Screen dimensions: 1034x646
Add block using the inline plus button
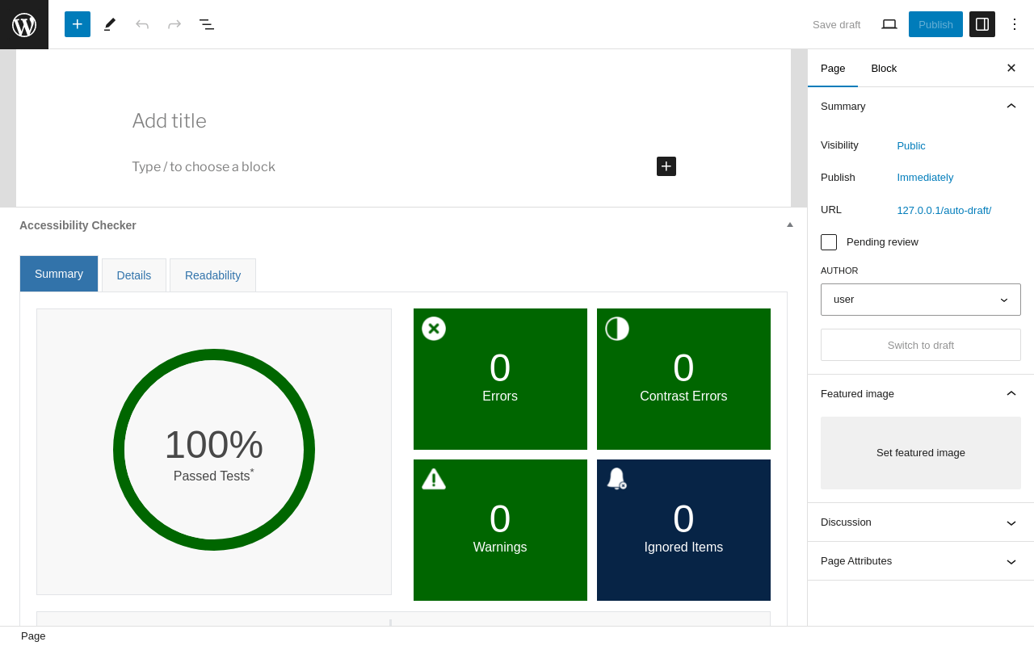pyautogui.click(x=666, y=166)
